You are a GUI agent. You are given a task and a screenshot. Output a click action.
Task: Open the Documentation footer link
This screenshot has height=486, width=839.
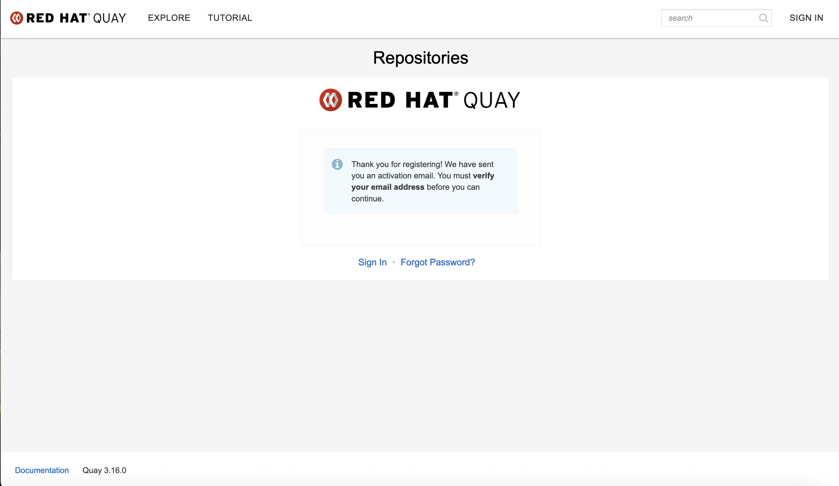pos(42,470)
